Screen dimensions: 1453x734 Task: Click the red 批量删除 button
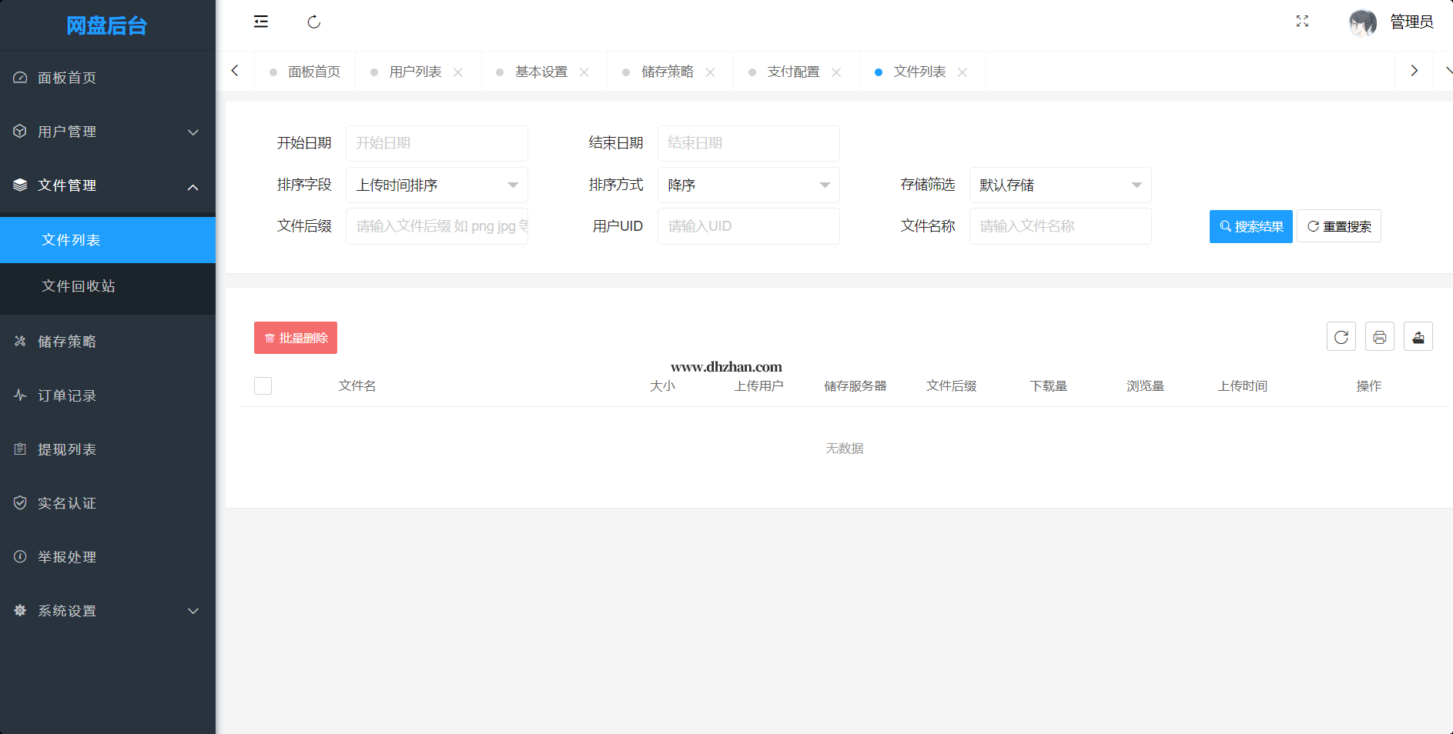296,338
